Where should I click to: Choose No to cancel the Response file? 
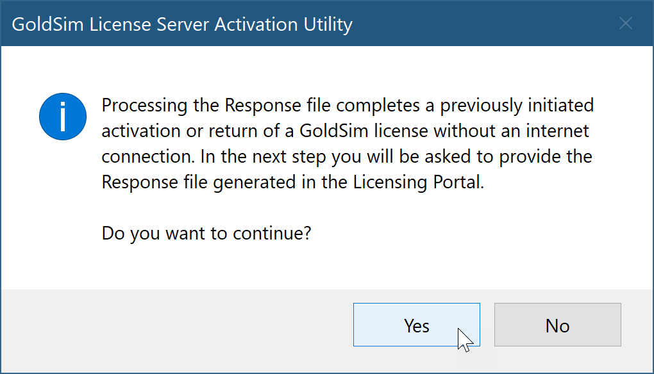[558, 325]
